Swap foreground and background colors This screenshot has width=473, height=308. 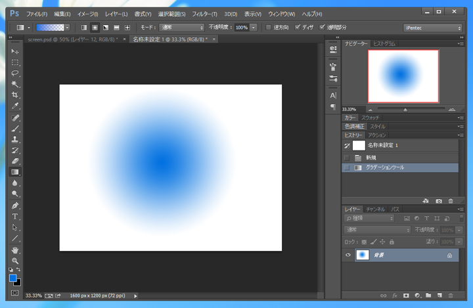pos(18,269)
